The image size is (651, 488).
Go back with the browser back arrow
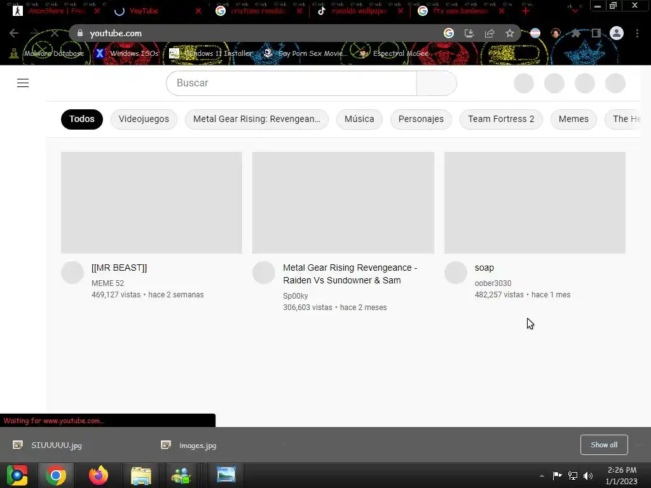[14, 33]
